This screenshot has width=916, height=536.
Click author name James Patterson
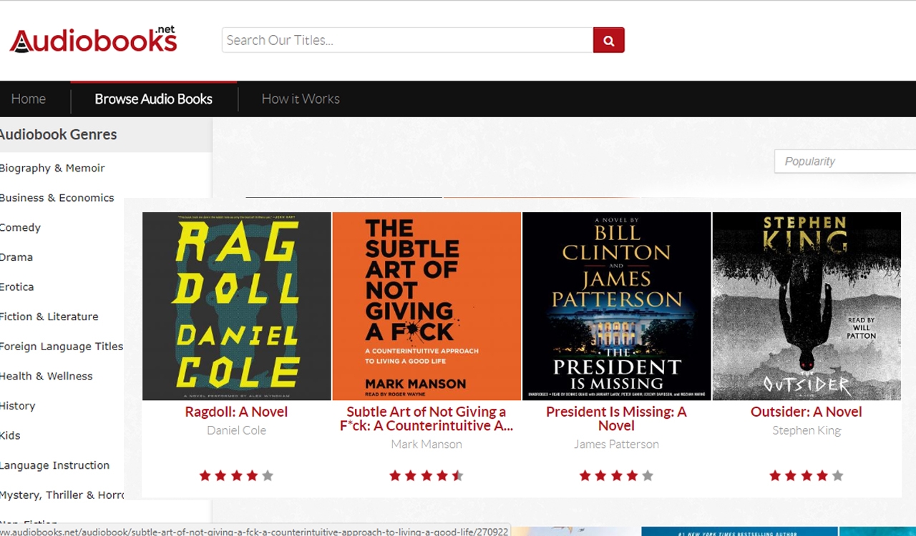[616, 444]
